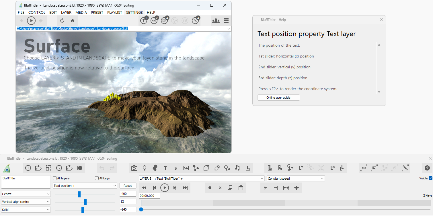
Task: Click the first text position slider handle
Action: click(79, 195)
